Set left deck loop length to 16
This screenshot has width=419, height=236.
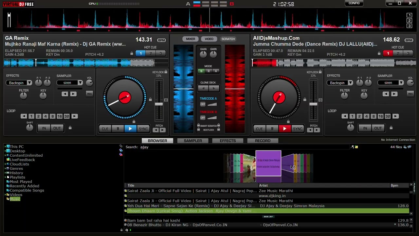point(60,116)
